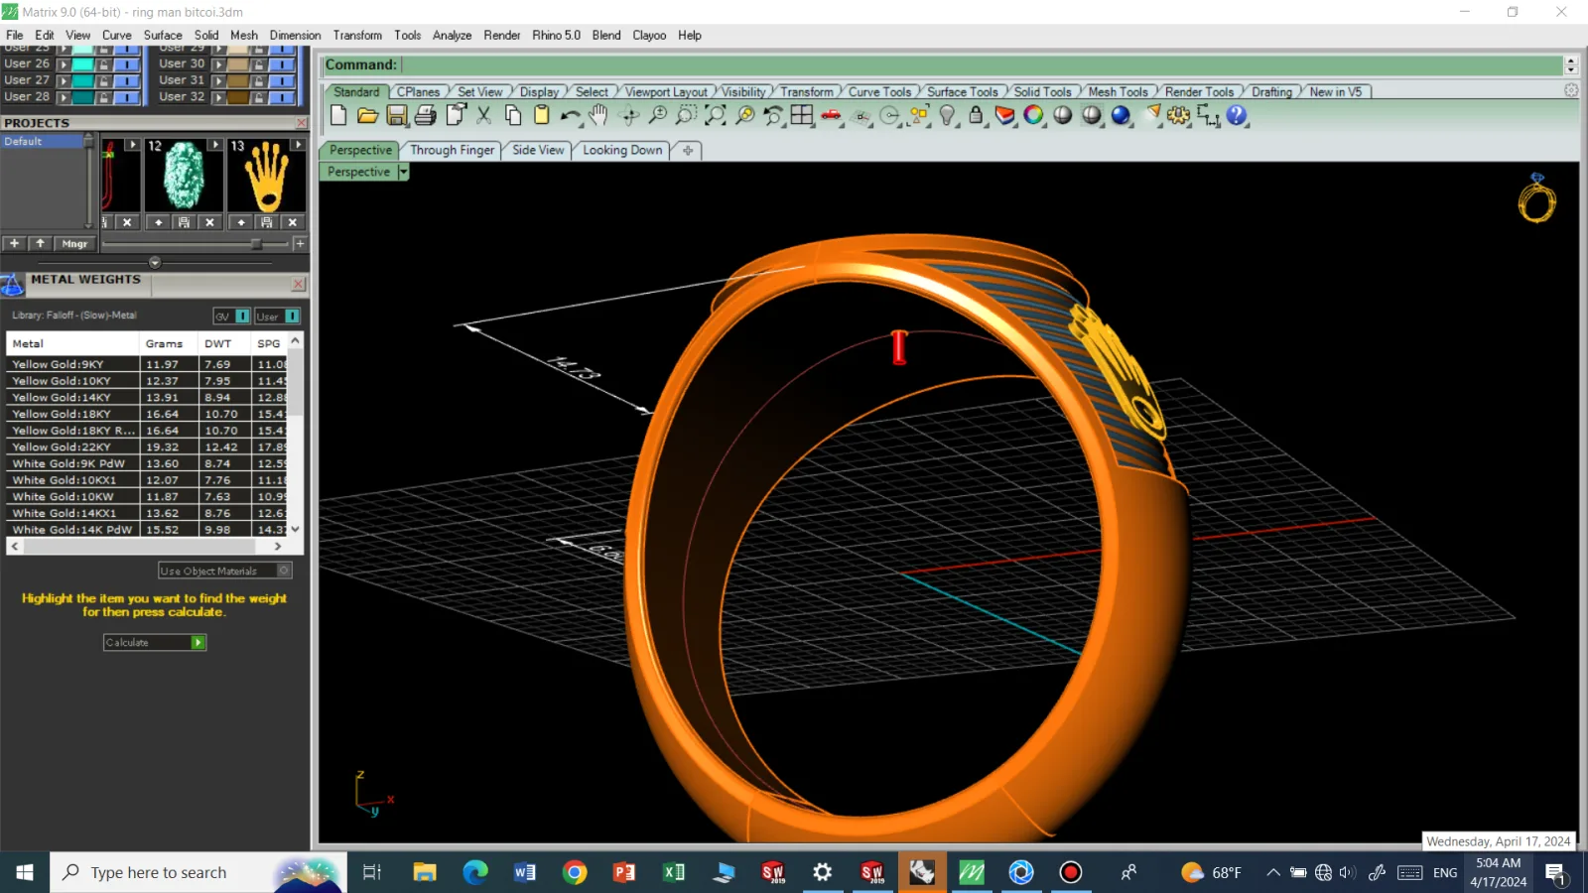
Task: Open the Perspective viewport dropdown arrow
Action: pyautogui.click(x=403, y=172)
